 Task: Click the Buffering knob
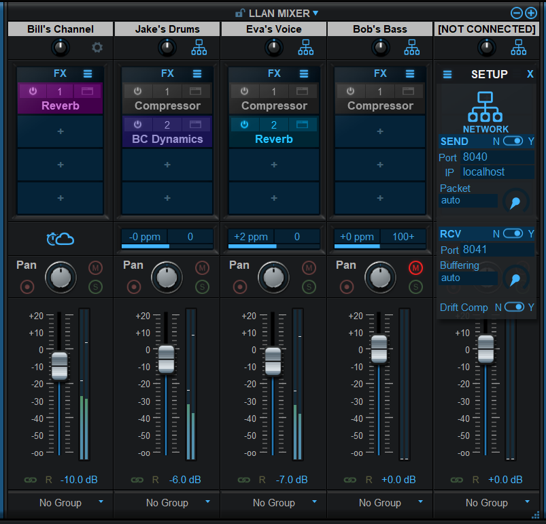point(515,279)
